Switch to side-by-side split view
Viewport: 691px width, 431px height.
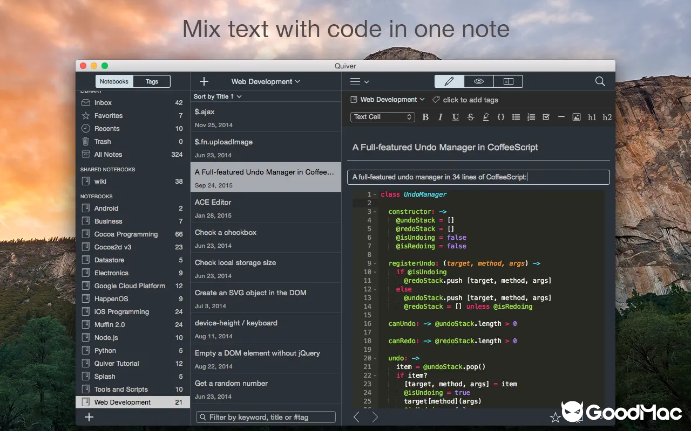(x=508, y=81)
